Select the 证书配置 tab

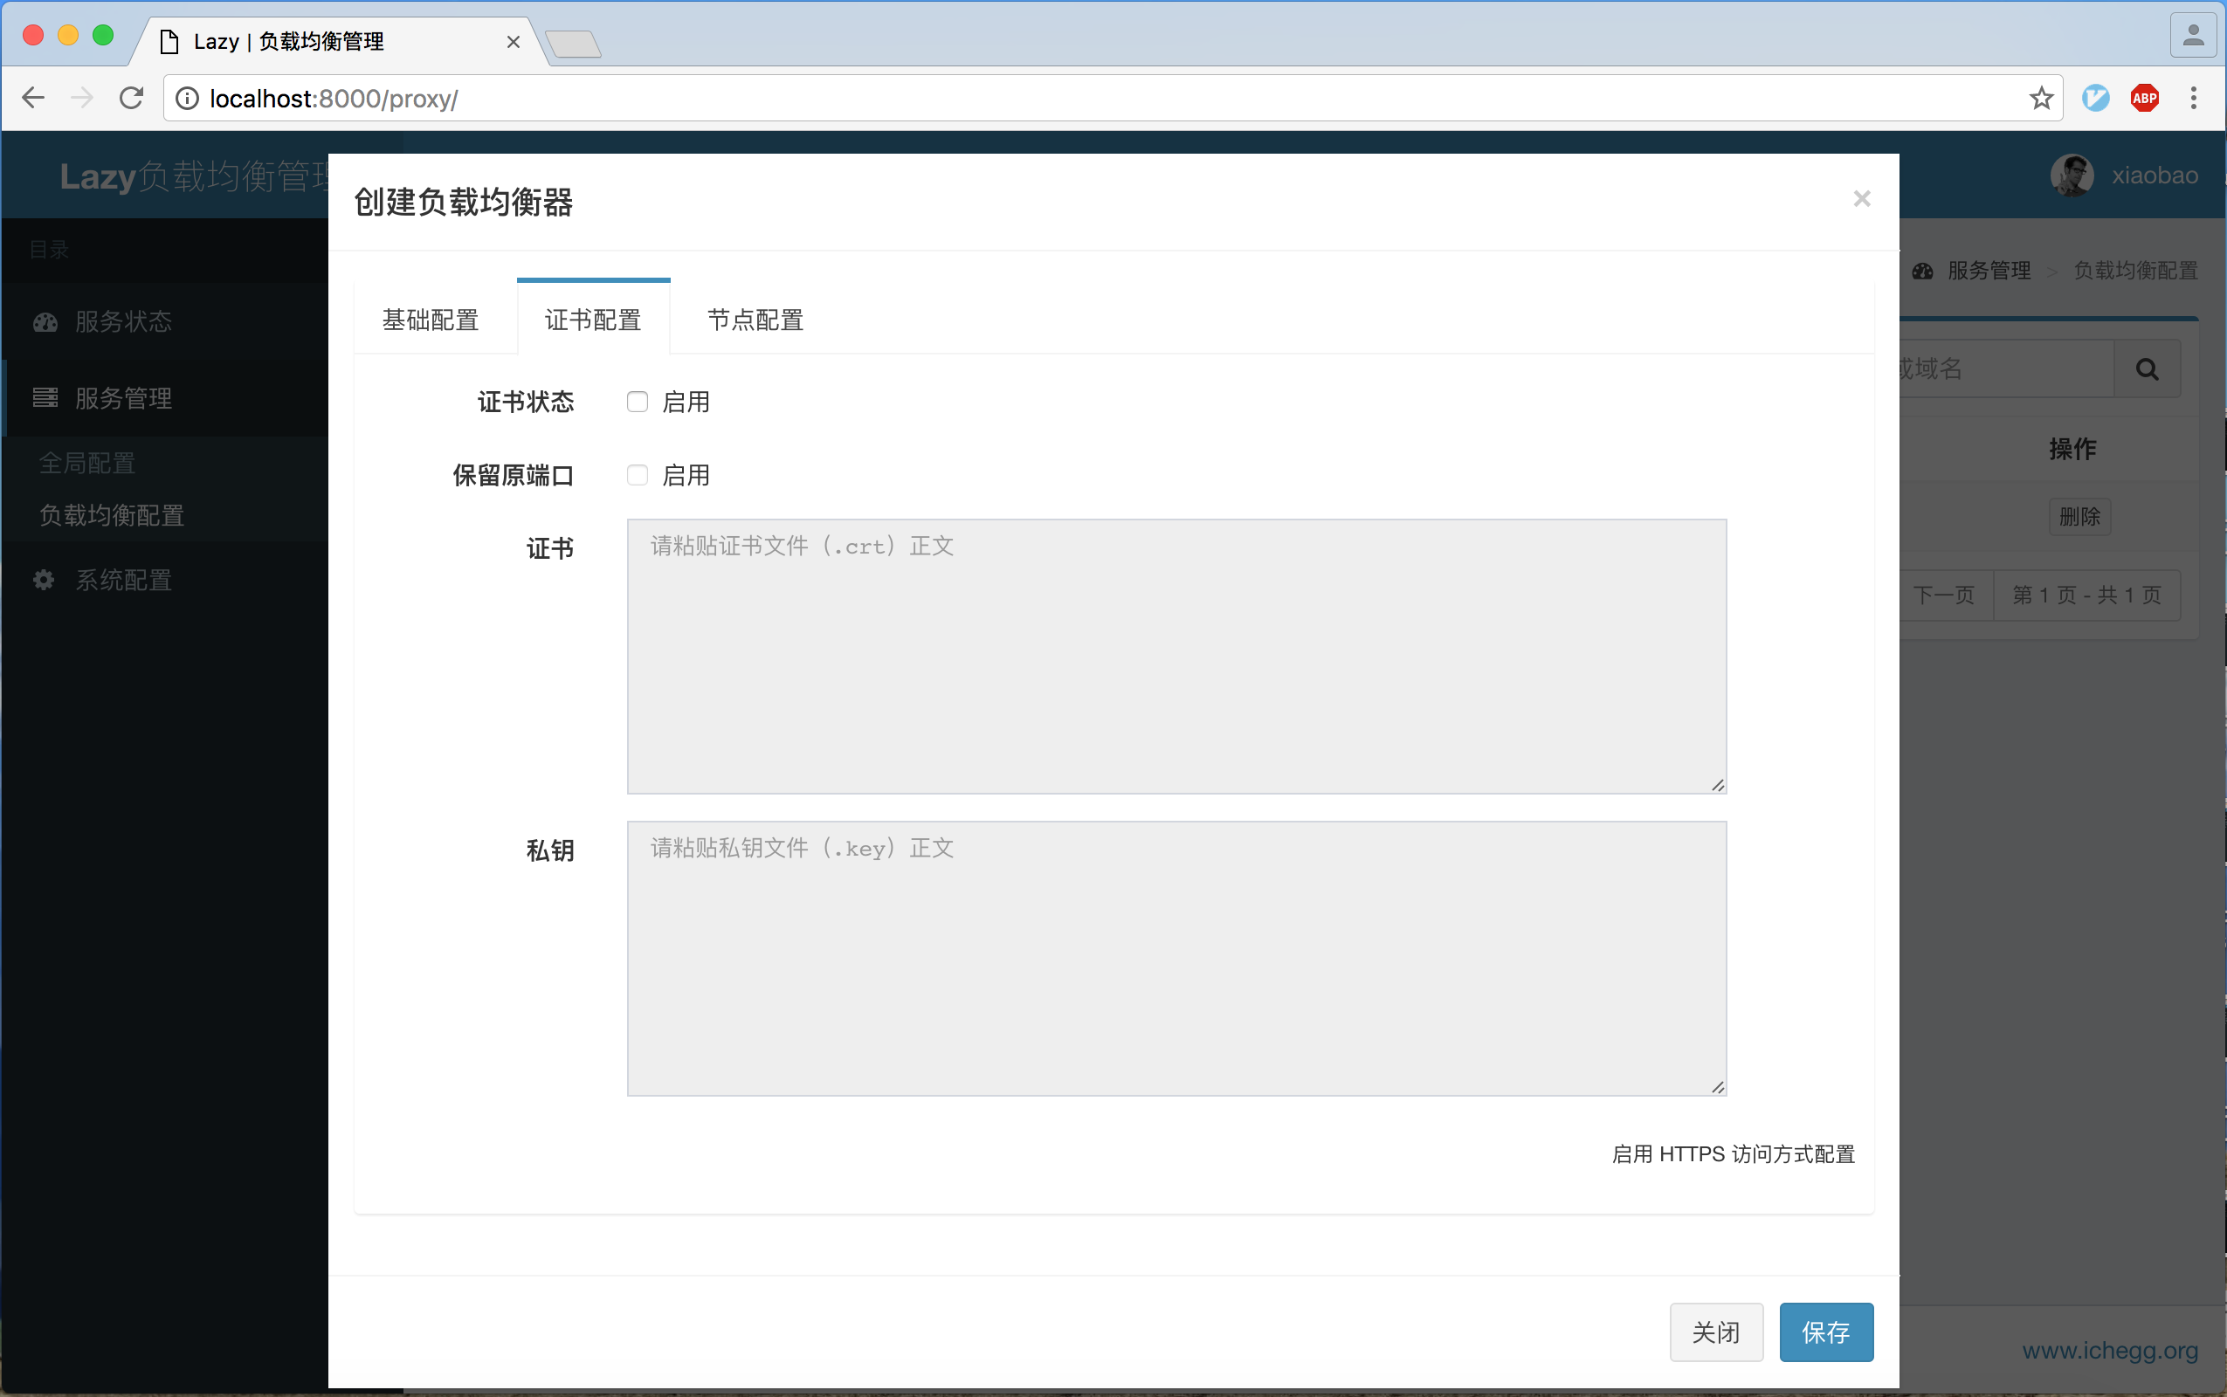592,320
